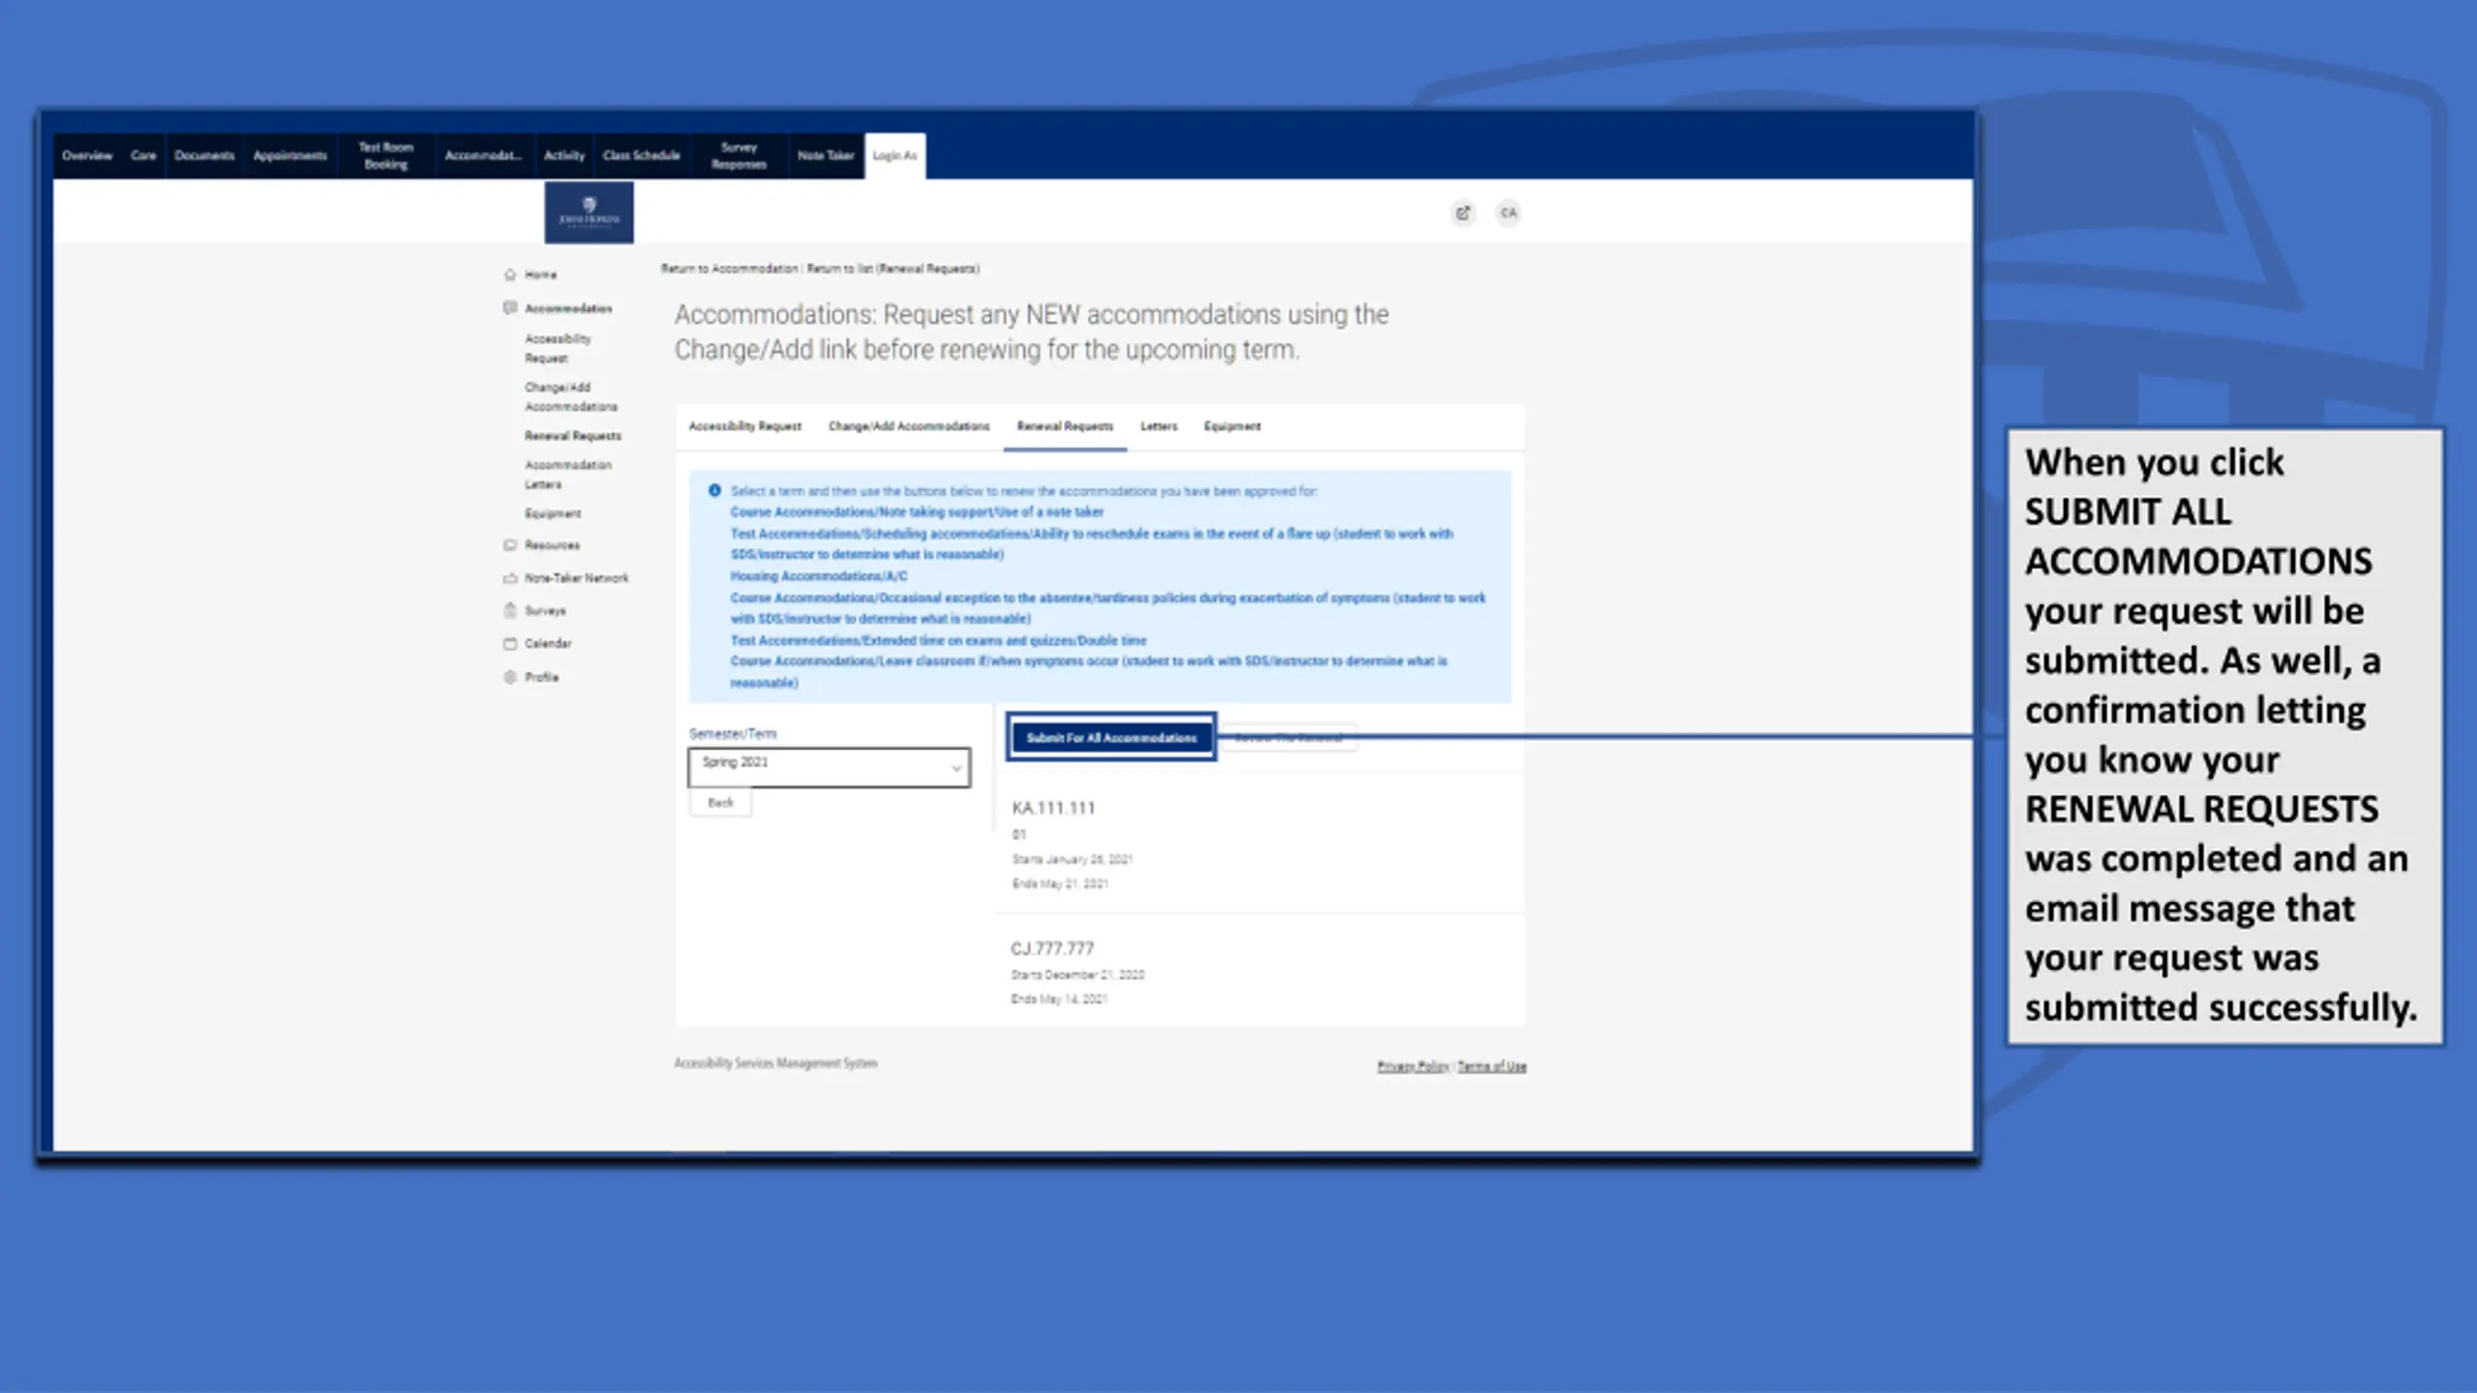
Task: Click 'Ends May 21, 2021' text
Action: tap(1059, 883)
